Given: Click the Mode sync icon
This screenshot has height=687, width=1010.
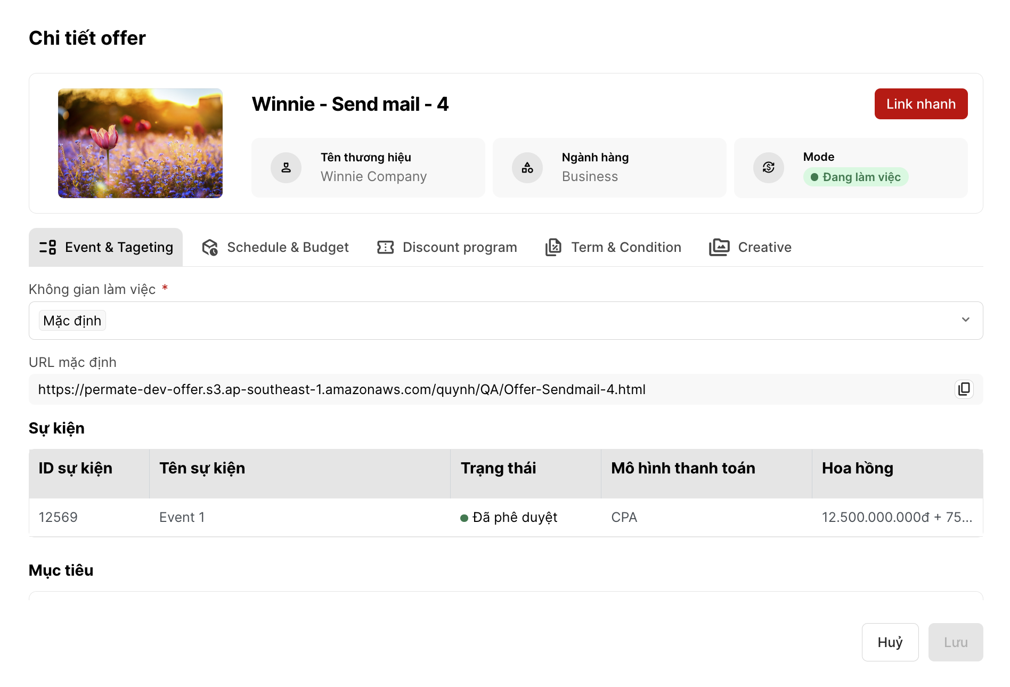Looking at the screenshot, I should pyautogui.click(x=768, y=168).
